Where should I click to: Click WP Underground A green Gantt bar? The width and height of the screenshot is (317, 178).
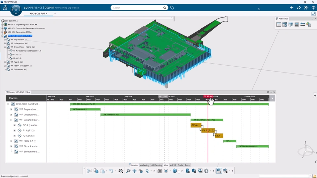(146, 115)
